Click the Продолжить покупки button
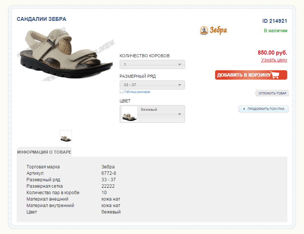The width and height of the screenshot is (304, 234). click(265, 109)
